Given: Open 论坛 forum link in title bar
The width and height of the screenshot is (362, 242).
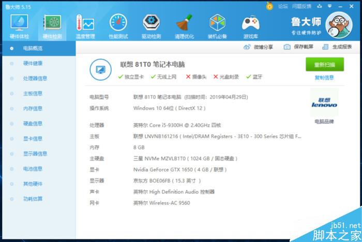Looking at the screenshot, I should 283,6.
